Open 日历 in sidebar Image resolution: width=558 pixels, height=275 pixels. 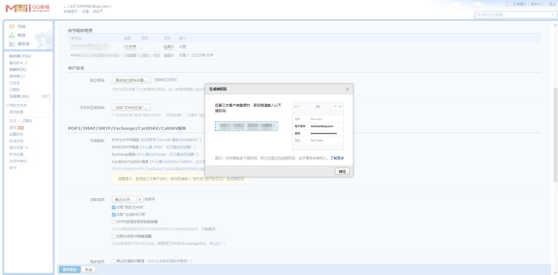coord(12,121)
